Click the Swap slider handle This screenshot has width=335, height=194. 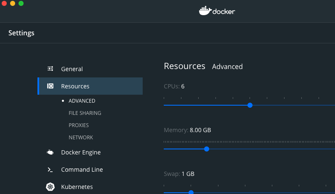pyautogui.click(x=191, y=192)
